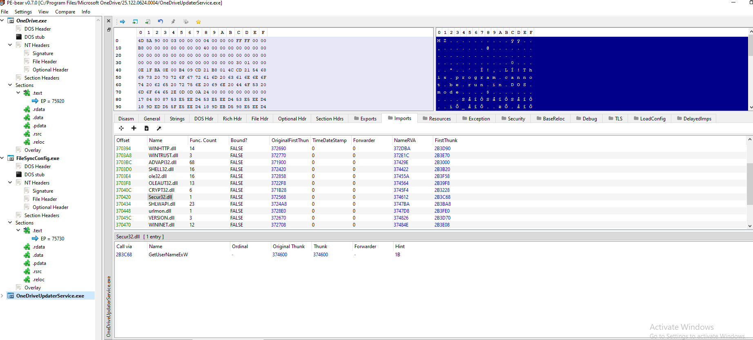
Task: Open the Settings menu
Action: (x=23, y=11)
